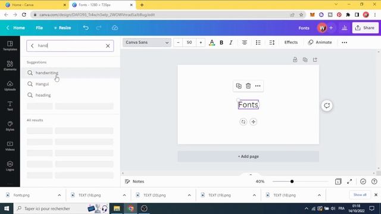Viewport: 381px width, 214px height.
Task: Click the rotate handle below the text
Action: [x=243, y=122]
